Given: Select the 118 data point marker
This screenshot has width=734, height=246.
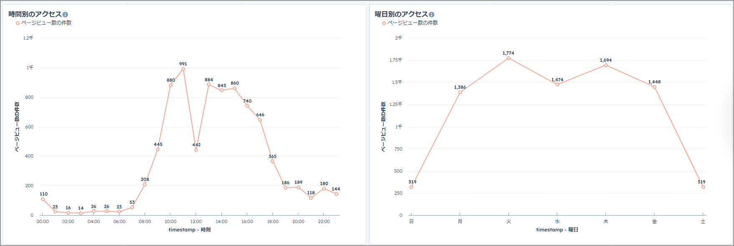Looking at the screenshot, I should coord(311,198).
